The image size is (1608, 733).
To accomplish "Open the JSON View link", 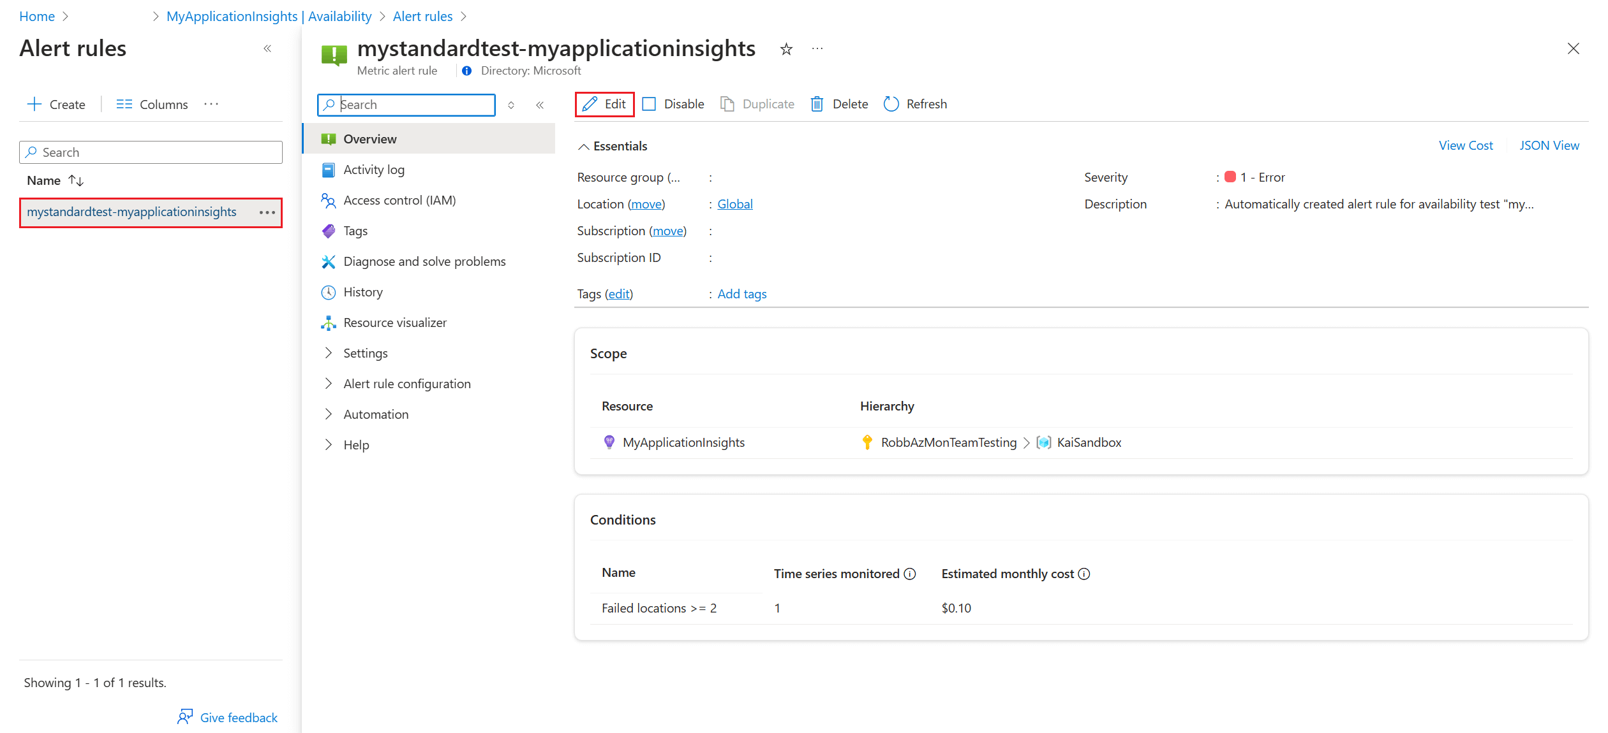I will coord(1549,145).
